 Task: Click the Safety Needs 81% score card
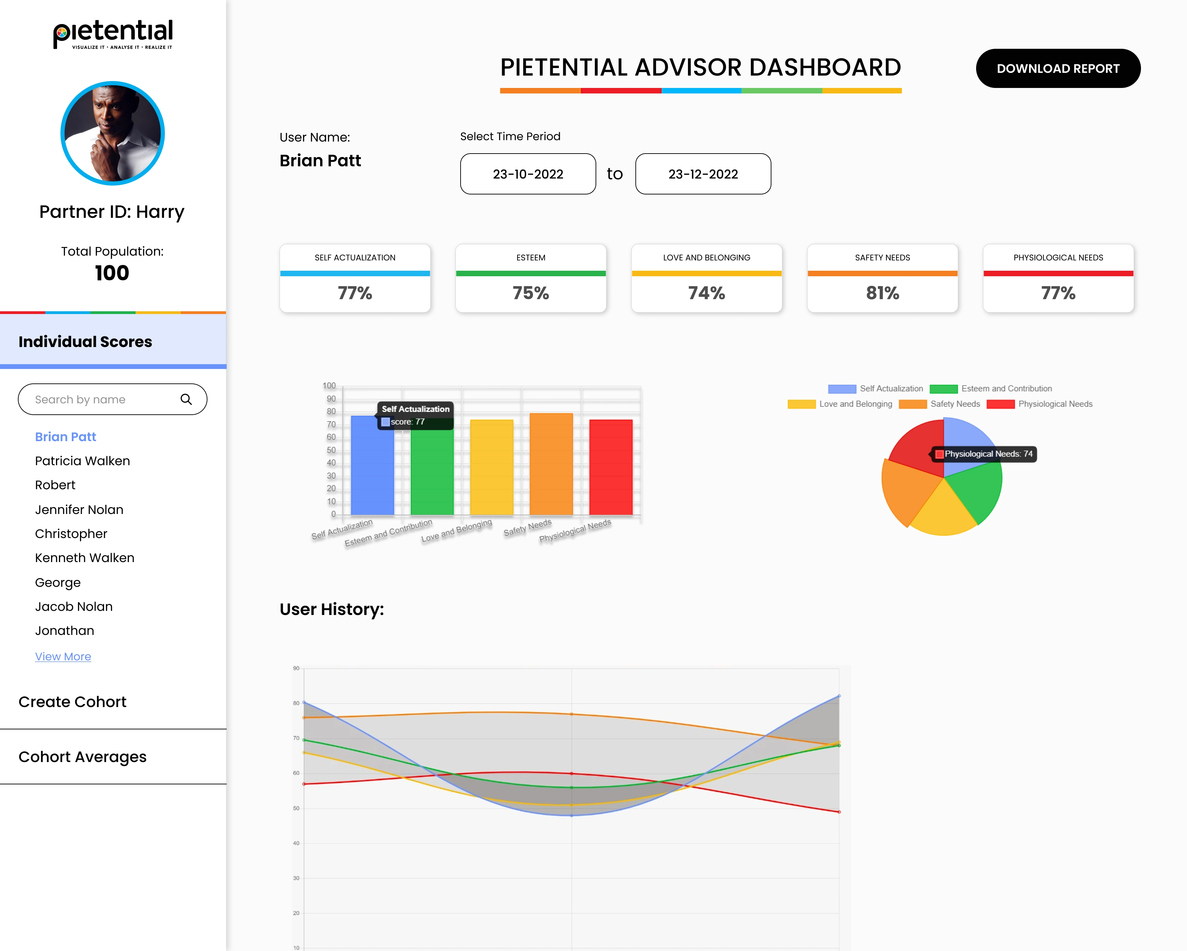[x=882, y=279]
